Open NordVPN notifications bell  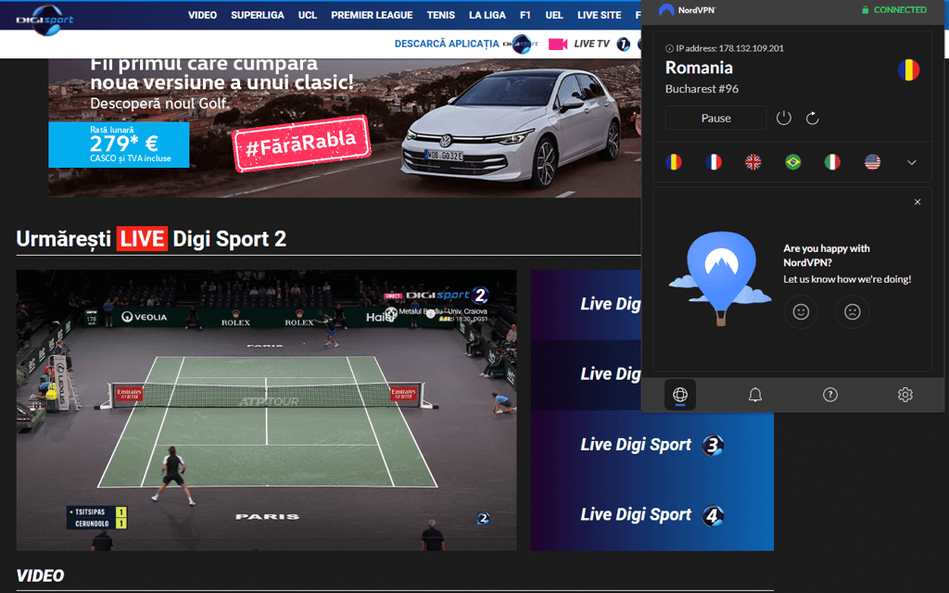coord(754,395)
